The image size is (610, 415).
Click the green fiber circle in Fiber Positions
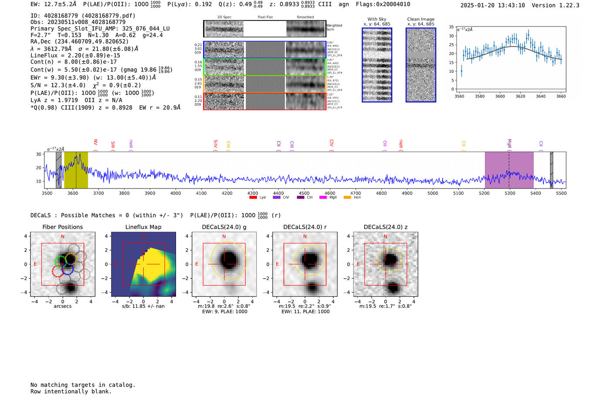60,262
